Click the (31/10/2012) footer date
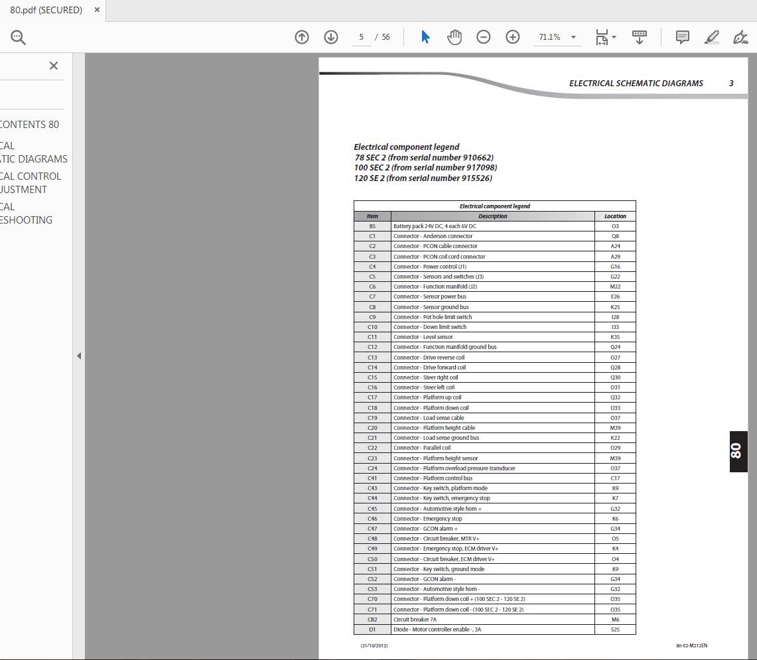 pos(374,645)
